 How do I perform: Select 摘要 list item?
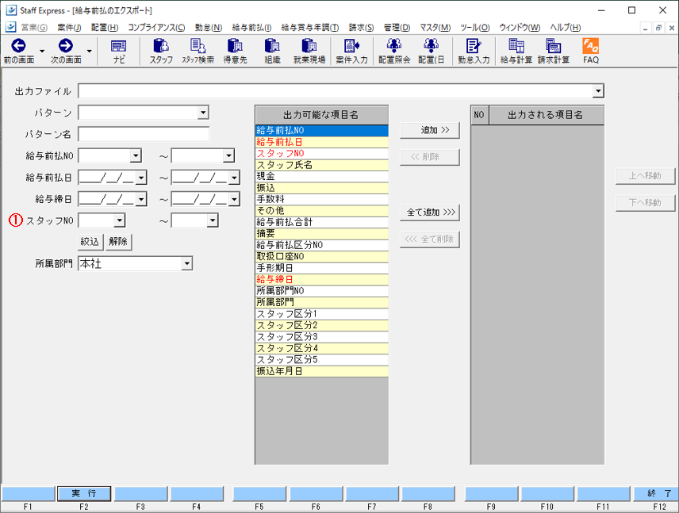click(x=322, y=234)
